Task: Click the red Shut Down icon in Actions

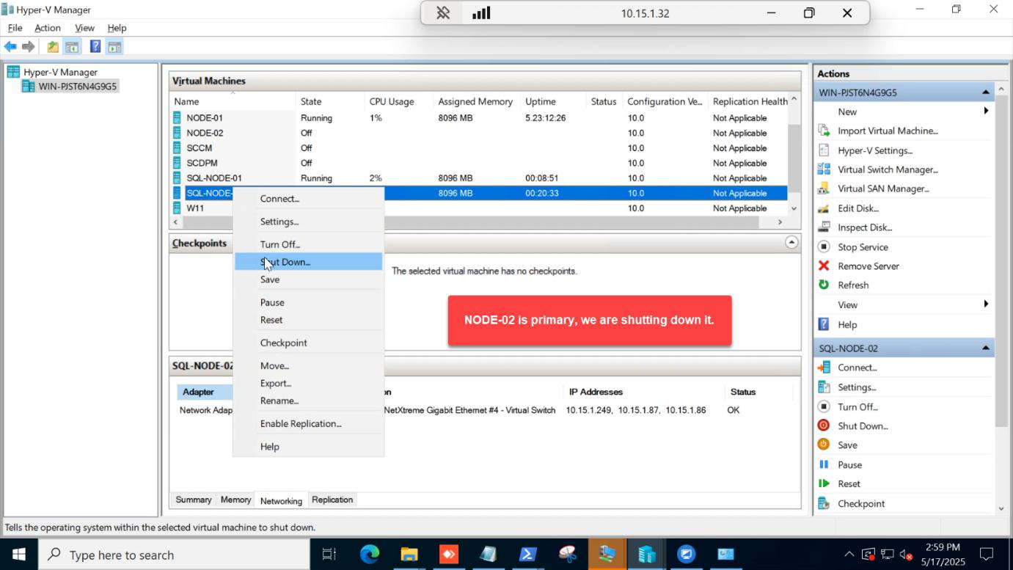Action: click(824, 425)
